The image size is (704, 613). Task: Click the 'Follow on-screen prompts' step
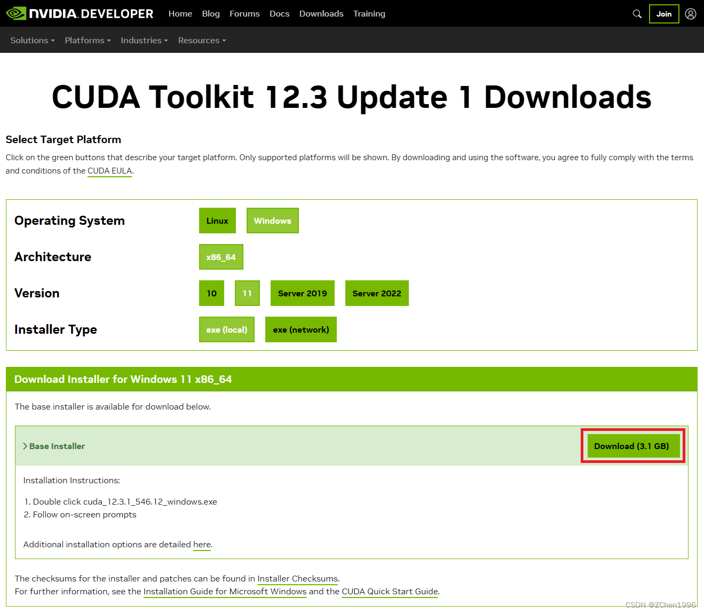(85, 515)
